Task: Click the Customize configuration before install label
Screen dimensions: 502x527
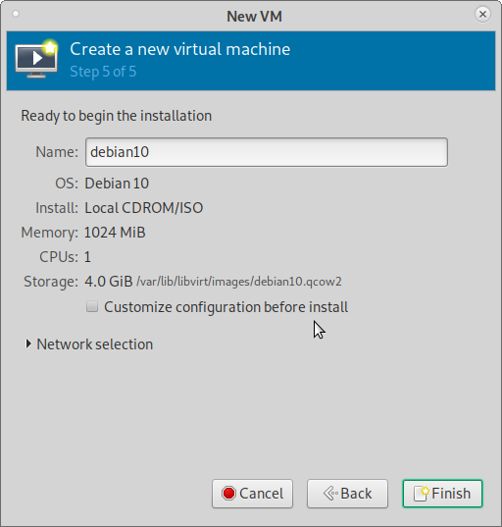Action: (226, 307)
